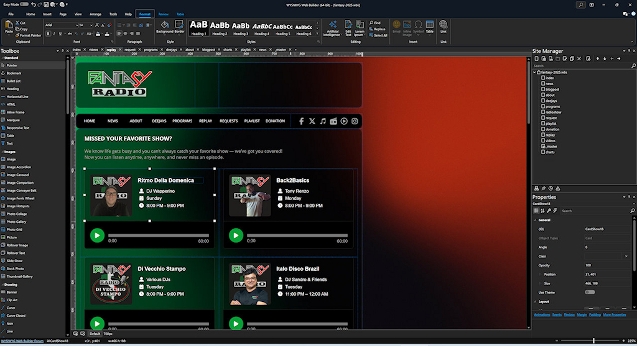This screenshot has height=346, width=637.
Task: Open the Arrange ribbon tab
Action: [x=95, y=14]
